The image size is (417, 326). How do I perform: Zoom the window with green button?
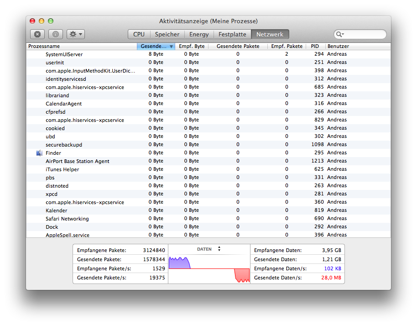[51, 21]
